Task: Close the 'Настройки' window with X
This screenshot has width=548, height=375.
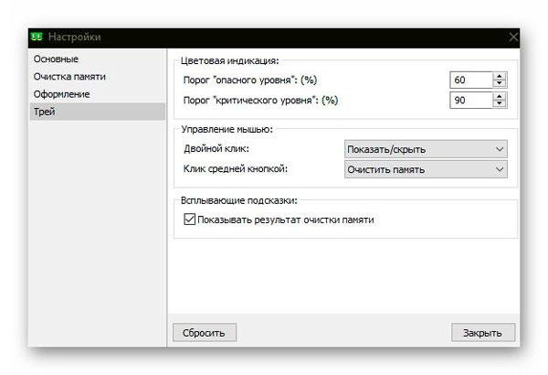Action: click(x=513, y=37)
